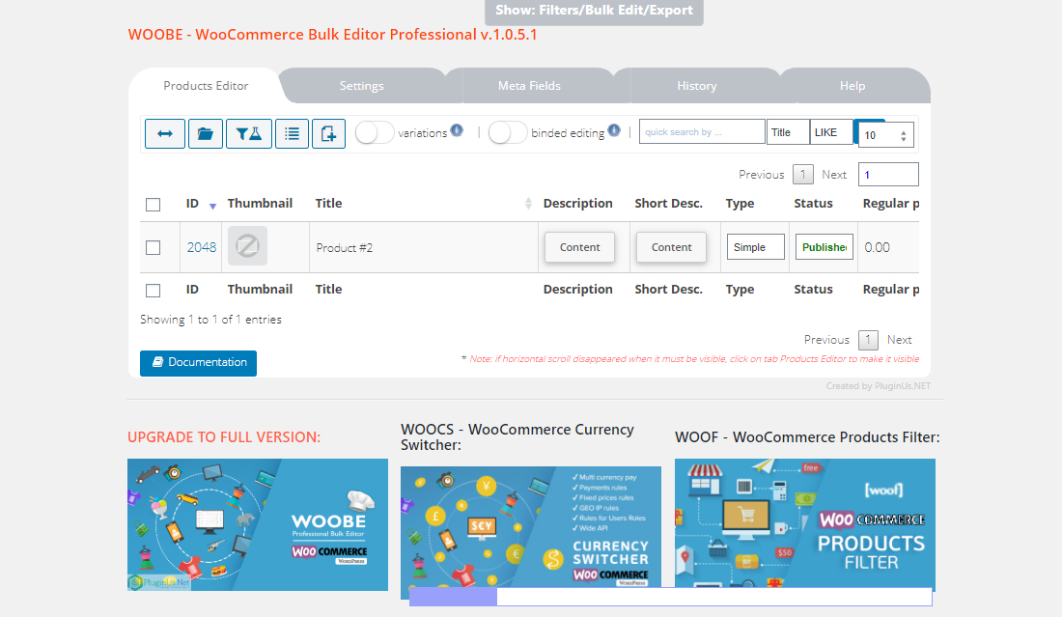Click the no-image thumbnail for Product #2
The height and width of the screenshot is (617, 1062).
247,245
